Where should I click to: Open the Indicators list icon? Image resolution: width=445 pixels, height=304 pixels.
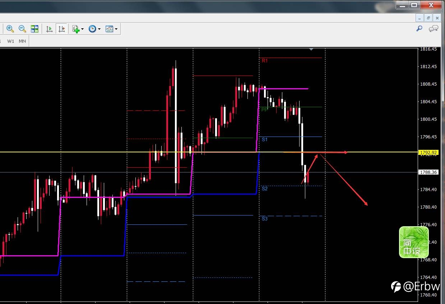tap(75, 29)
